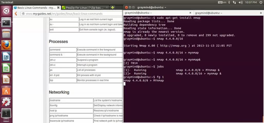Image resolution: width=264 pixels, height=123 pixels.
Task: Open LibreOffice Impress from launcher
Action: tap(6, 79)
